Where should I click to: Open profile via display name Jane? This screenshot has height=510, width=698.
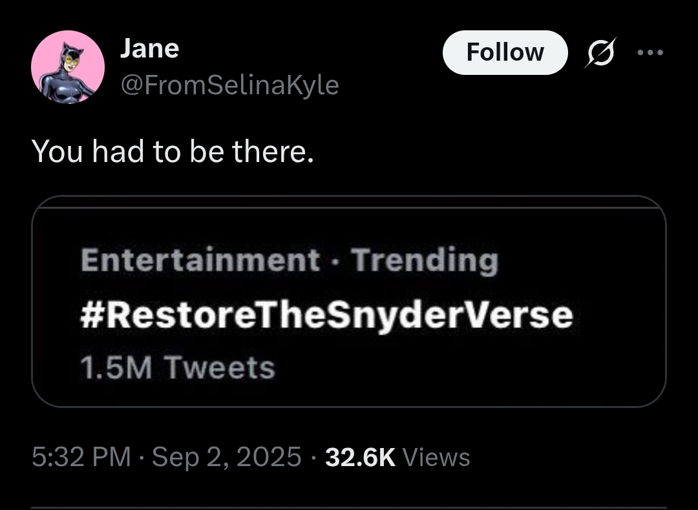149,48
